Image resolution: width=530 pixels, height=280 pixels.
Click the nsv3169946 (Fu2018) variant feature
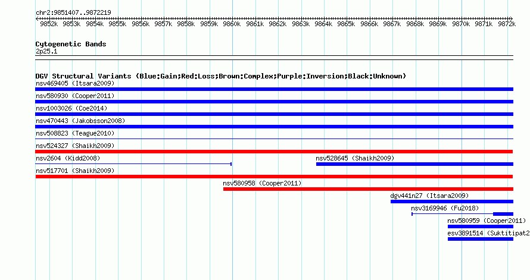462,214
